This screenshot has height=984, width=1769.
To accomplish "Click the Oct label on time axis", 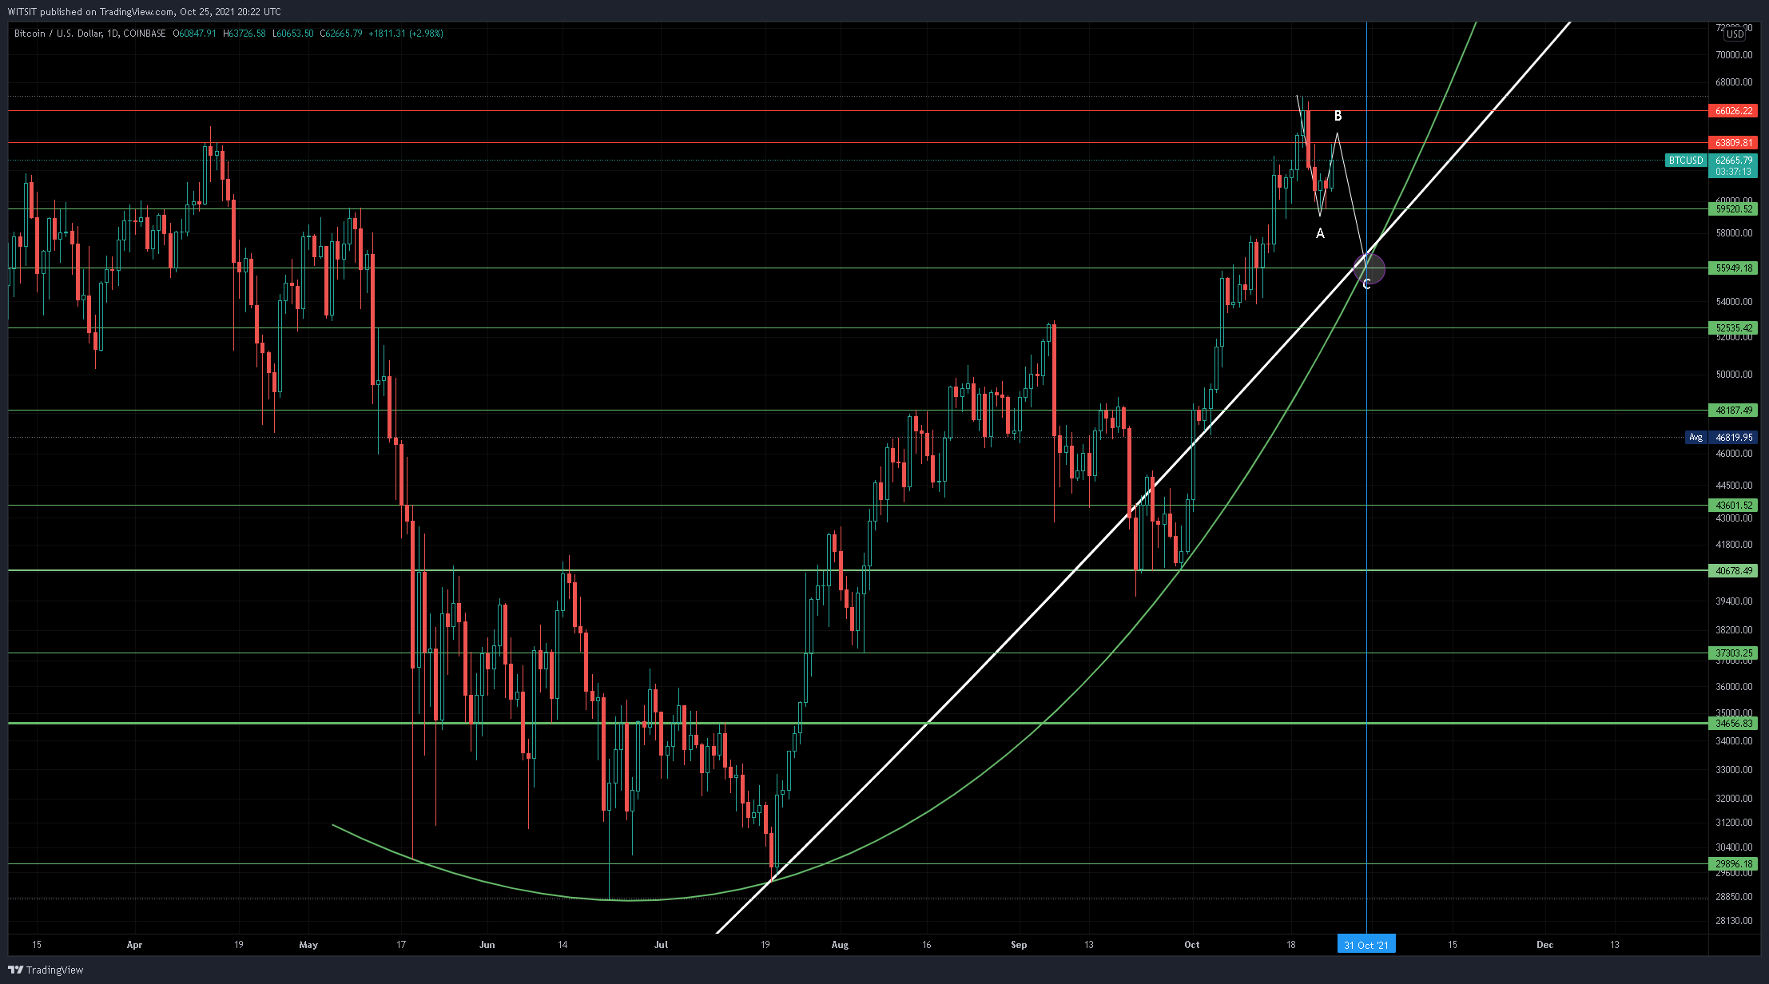I will [x=1192, y=945].
